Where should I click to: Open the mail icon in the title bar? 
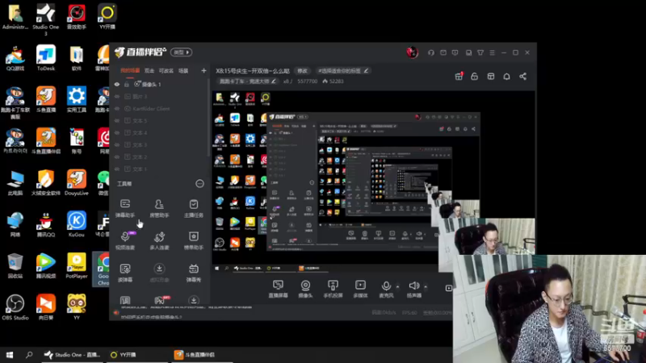(x=443, y=52)
